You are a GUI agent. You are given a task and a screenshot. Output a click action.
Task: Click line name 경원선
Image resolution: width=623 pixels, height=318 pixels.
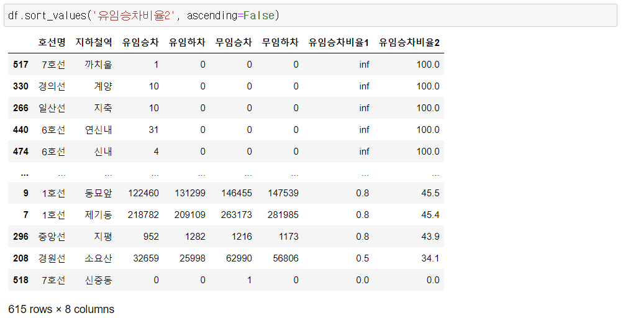[x=52, y=258]
